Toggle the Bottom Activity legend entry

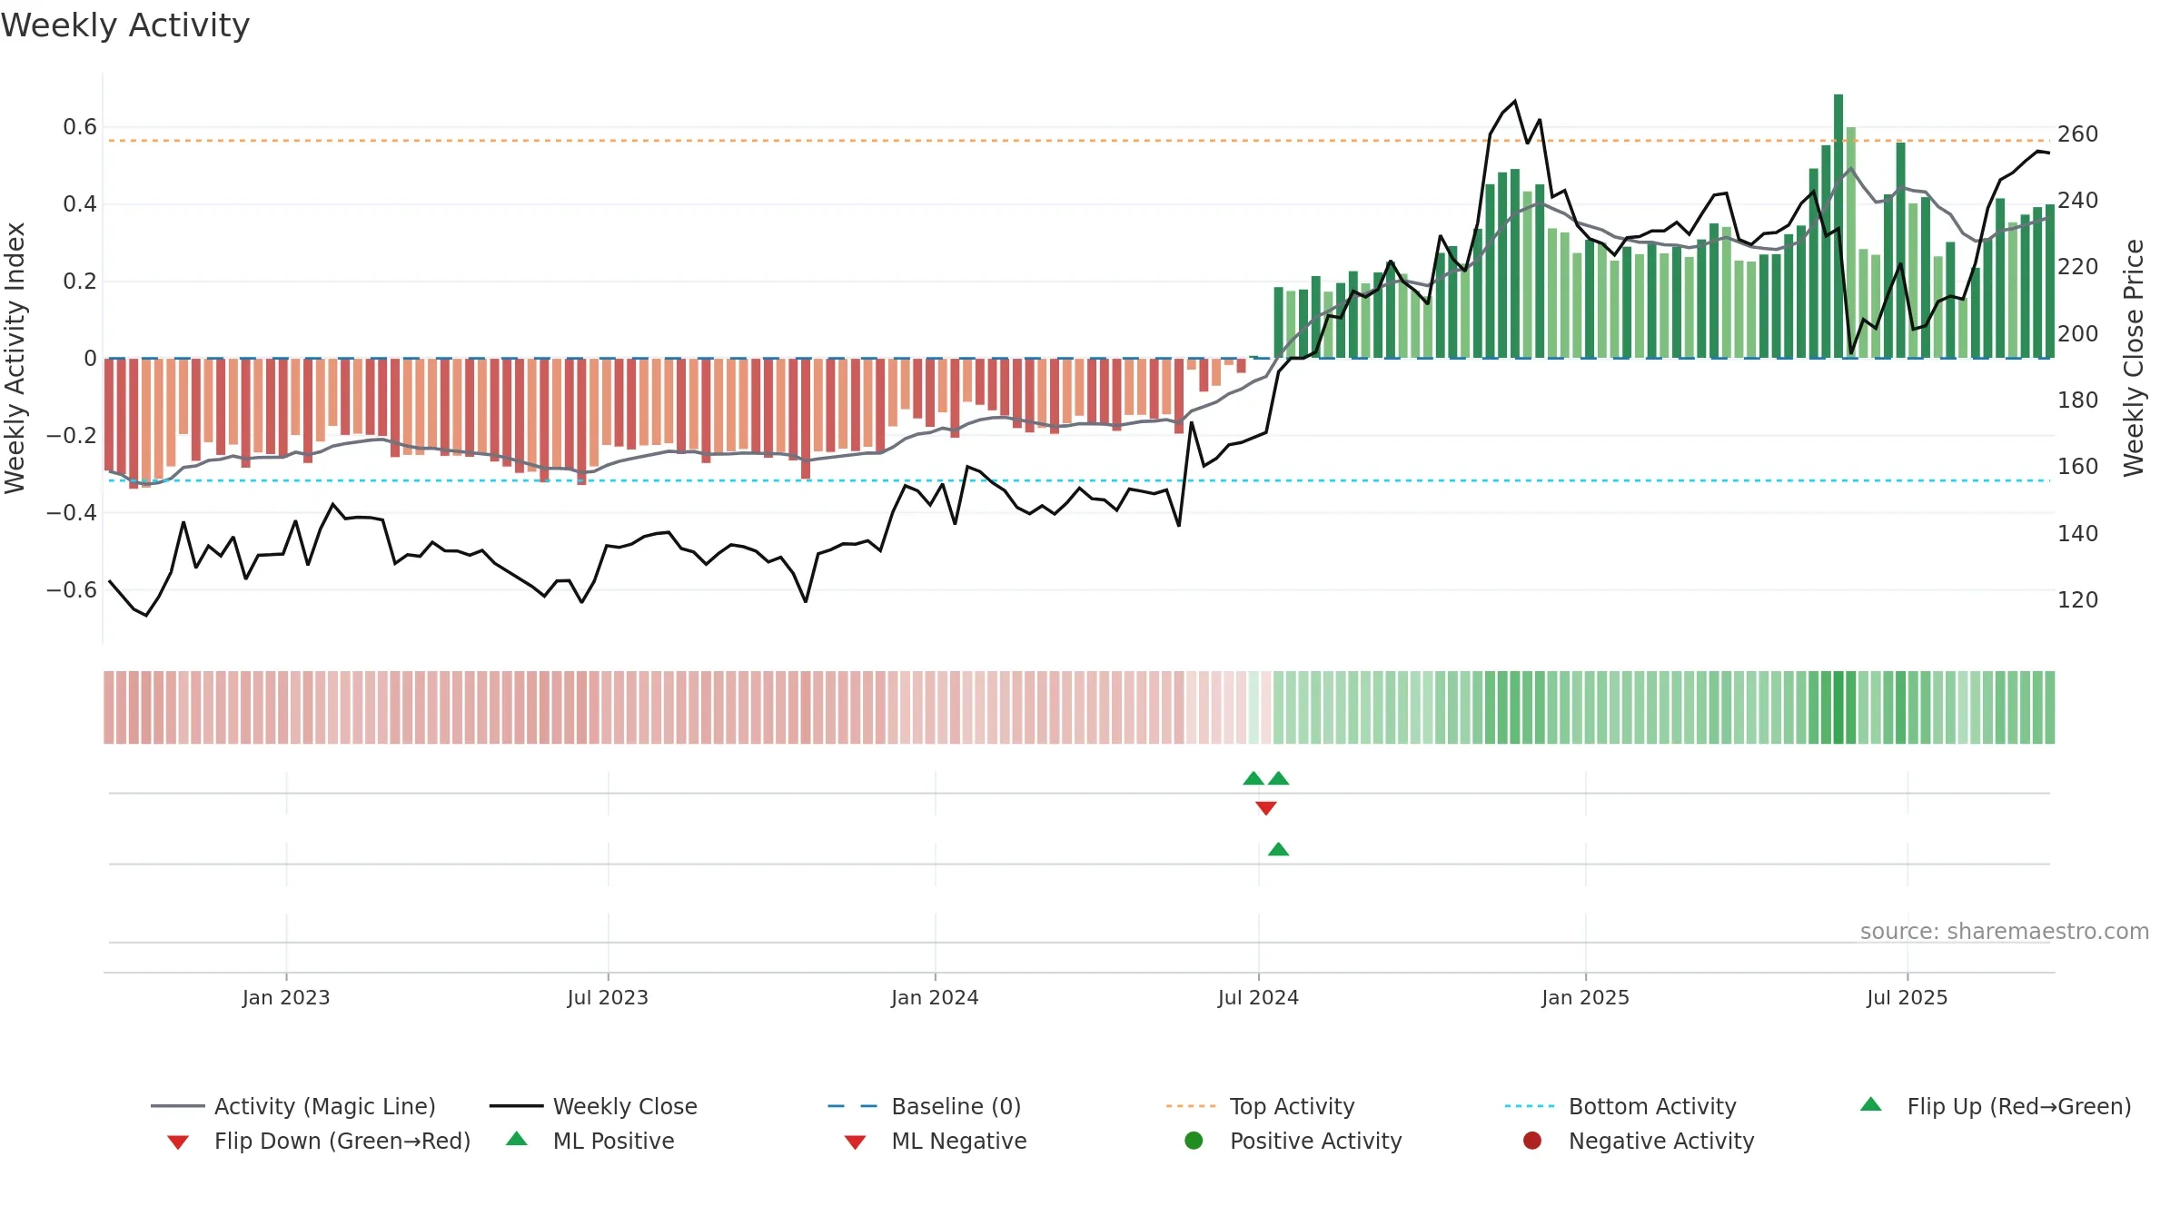coord(1620,1106)
